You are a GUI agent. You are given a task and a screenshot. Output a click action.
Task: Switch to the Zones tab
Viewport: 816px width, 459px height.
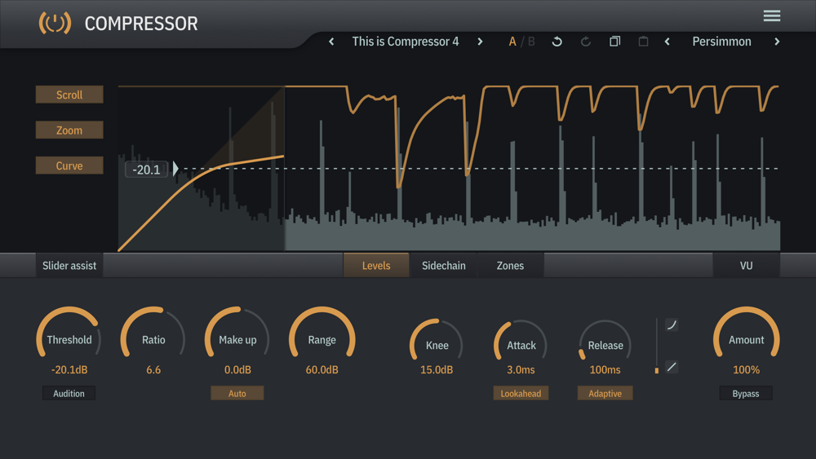click(x=510, y=266)
